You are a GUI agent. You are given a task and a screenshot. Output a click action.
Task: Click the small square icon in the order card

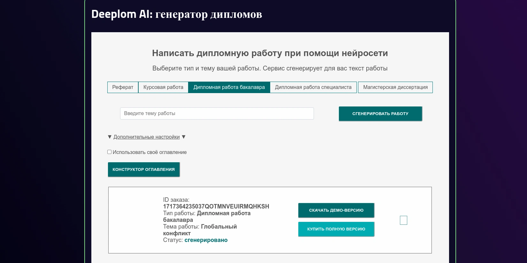tap(403, 220)
